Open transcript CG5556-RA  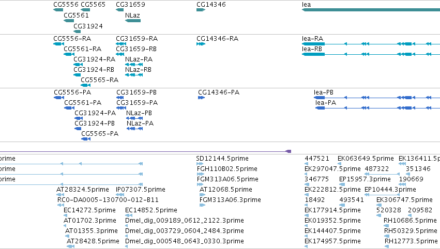72,38
